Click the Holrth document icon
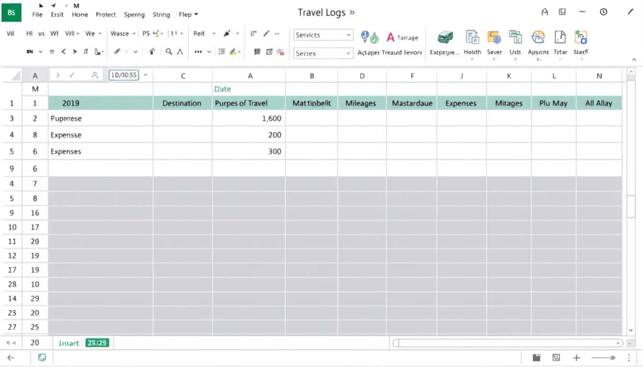643x367 pixels. 472,38
